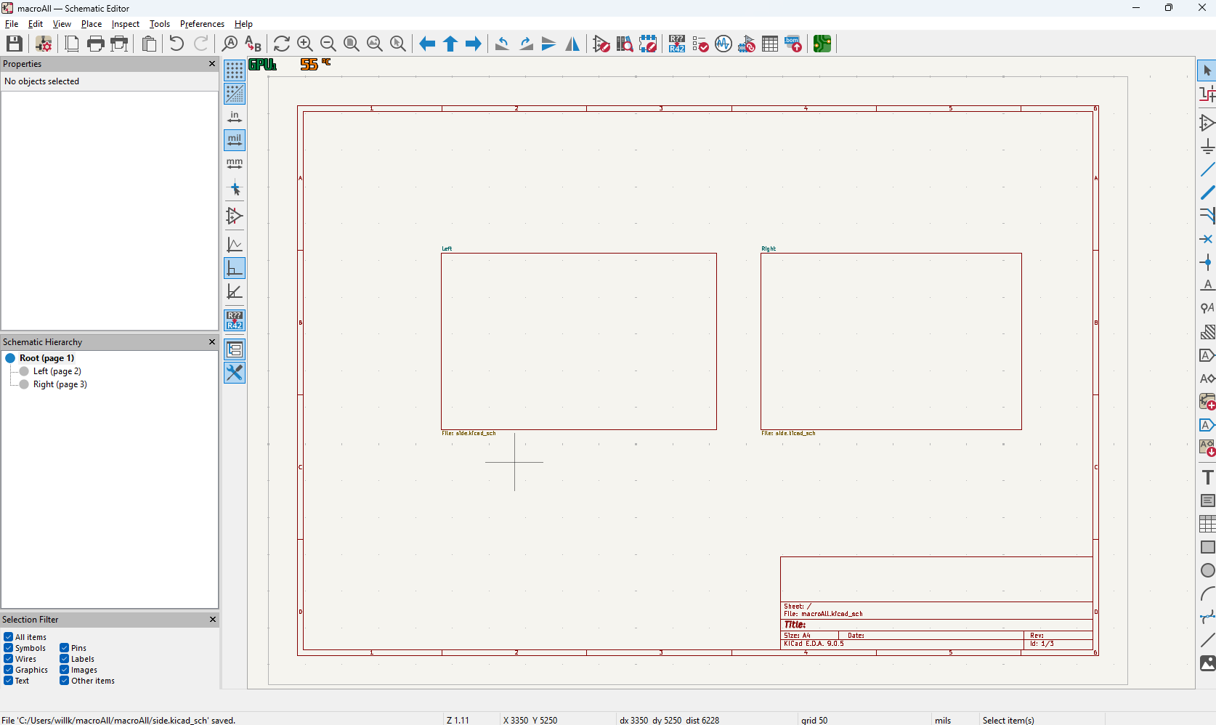Select Root (page 1) in hierarchy
Image resolution: width=1216 pixels, height=725 pixels.
pyautogui.click(x=46, y=358)
